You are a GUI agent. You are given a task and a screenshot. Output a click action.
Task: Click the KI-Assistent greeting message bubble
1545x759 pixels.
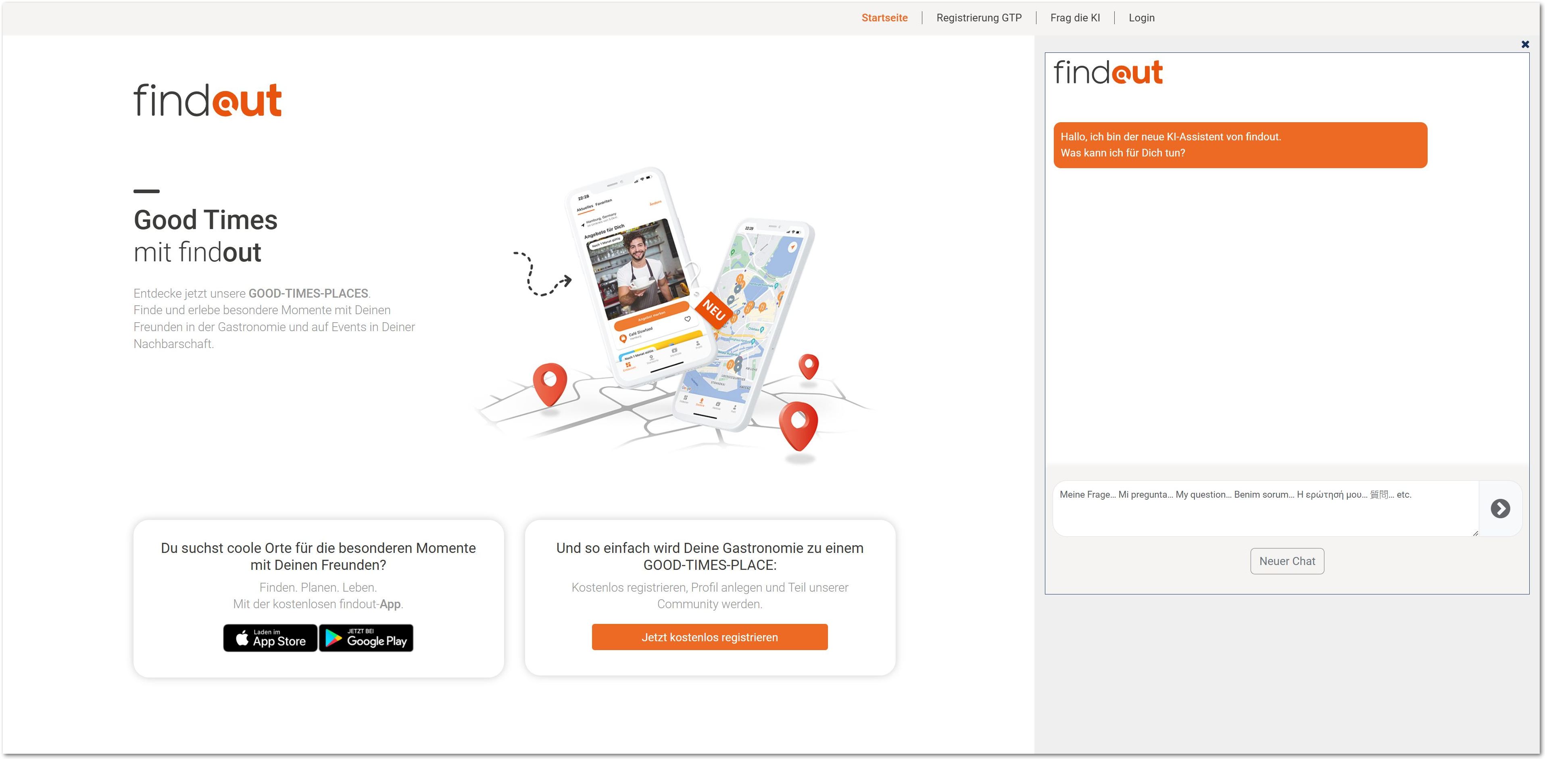tap(1241, 145)
